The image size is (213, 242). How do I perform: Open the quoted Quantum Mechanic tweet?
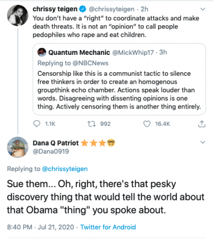tap(119, 79)
